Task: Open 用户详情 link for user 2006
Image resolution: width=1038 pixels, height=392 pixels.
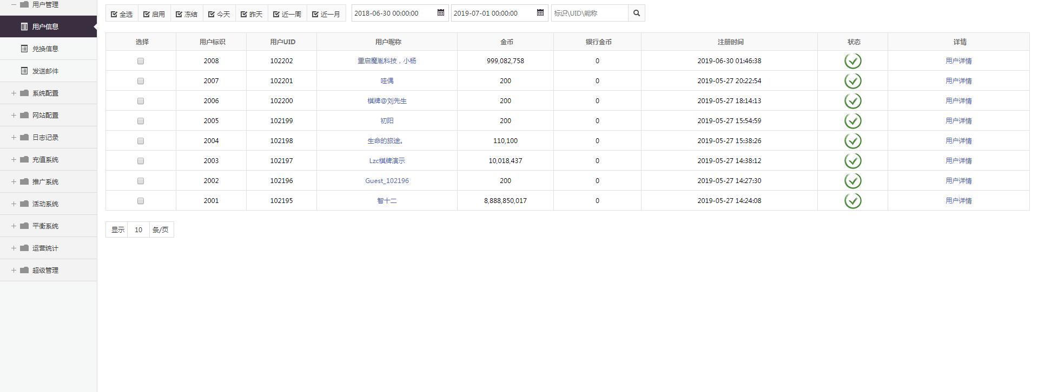Action: pyautogui.click(x=958, y=101)
